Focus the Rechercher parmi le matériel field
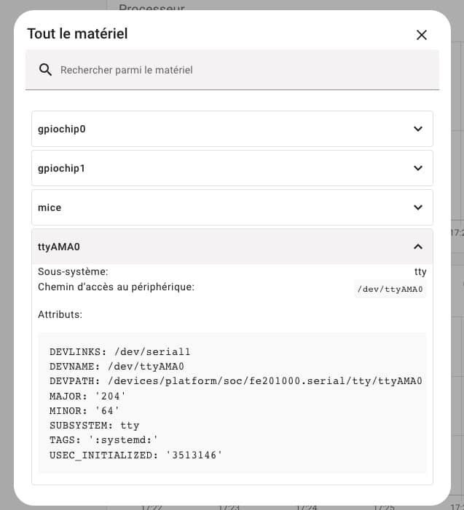 [x=232, y=70]
